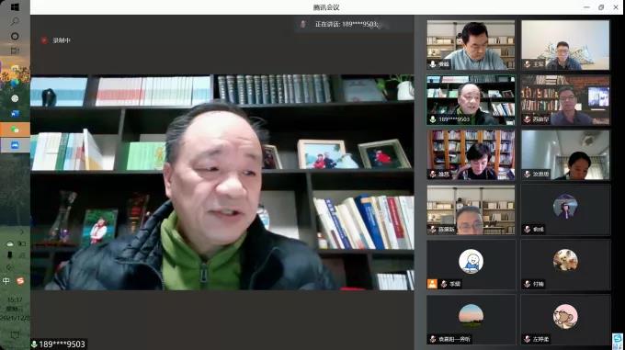Expand hidden system tray icons chevron

[21, 231]
